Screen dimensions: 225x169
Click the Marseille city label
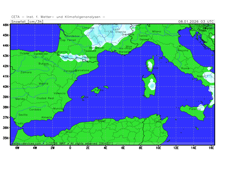125,52
